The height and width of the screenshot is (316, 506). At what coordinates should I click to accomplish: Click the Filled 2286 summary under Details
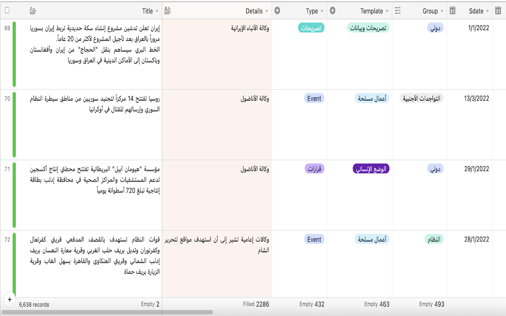coord(256,304)
